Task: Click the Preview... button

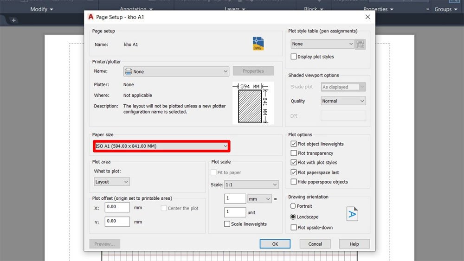Action: [x=104, y=244]
